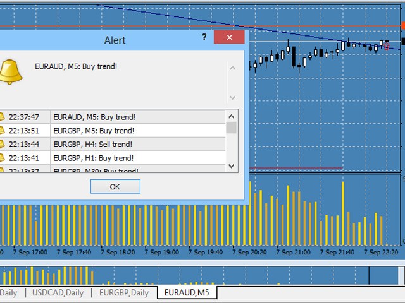Click the question mark help button

pyautogui.click(x=204, y=37)
